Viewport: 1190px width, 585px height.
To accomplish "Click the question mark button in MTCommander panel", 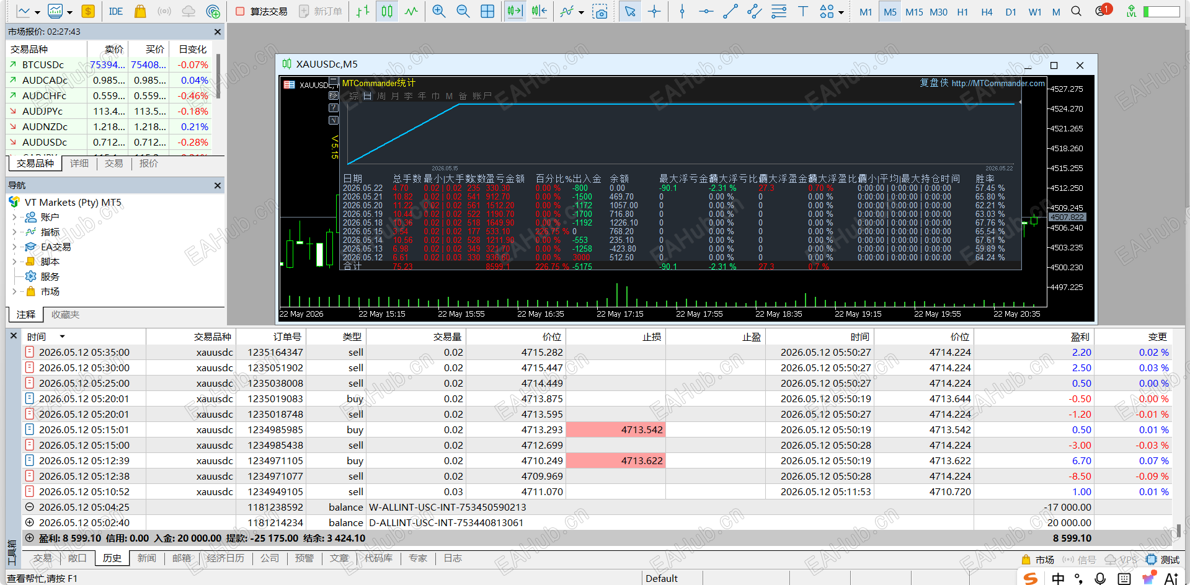I will coord(334,108).
